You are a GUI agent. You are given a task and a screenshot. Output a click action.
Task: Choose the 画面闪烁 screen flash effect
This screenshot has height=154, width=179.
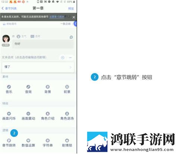[x=9, y=116]
